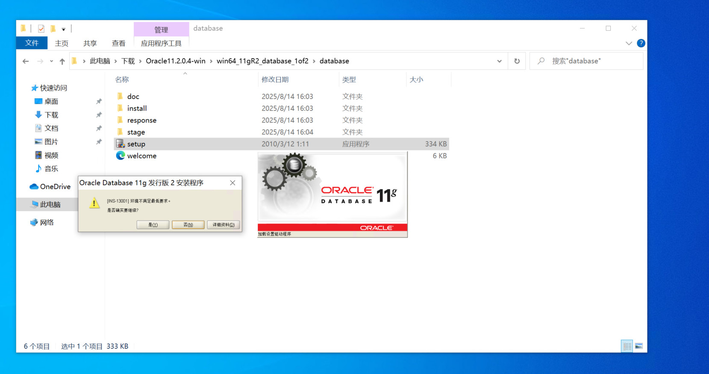Image resolution: width=709 pixels, height=374 pixels.
Task: Click the back navigation arrow
Action: (26, 61)
